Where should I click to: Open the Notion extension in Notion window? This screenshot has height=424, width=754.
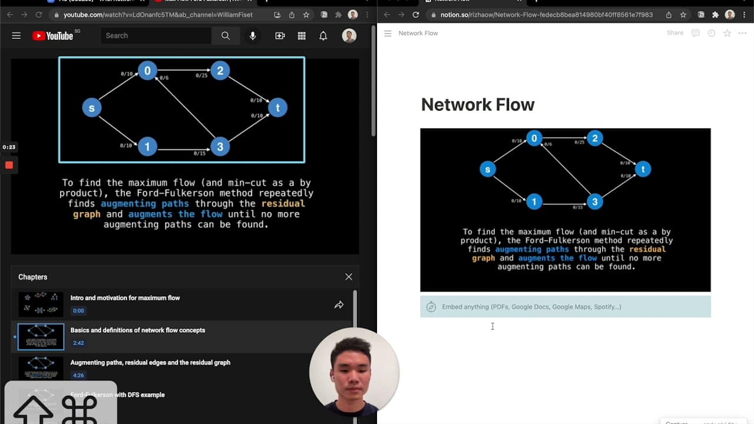click(701, 15)
